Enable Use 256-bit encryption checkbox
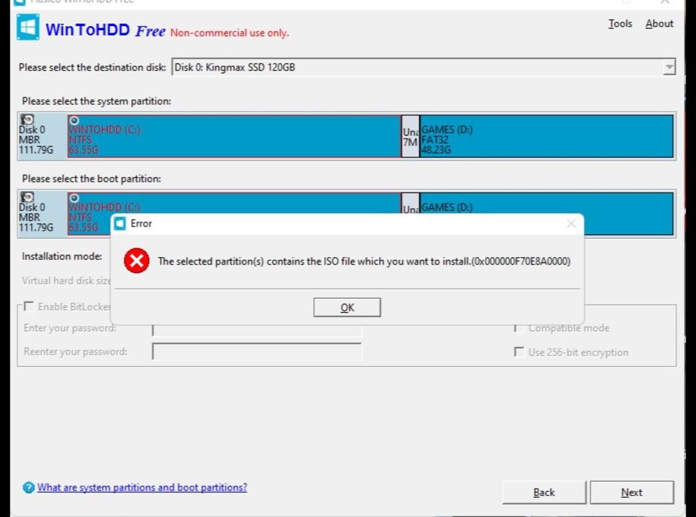The width and height of the screenshot is (696, 517). click(x=519, y=352)
